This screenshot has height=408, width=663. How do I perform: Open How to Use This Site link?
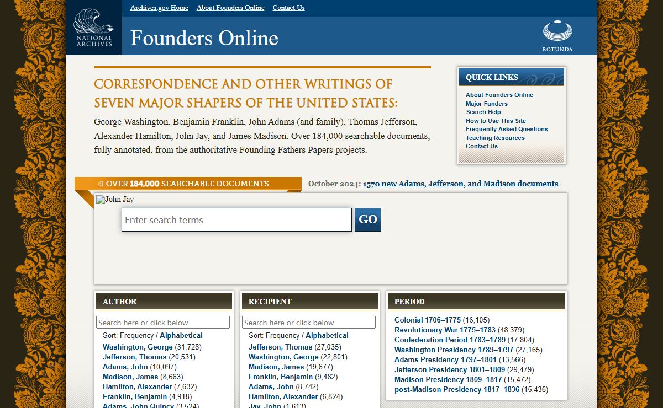pos(496,121)
